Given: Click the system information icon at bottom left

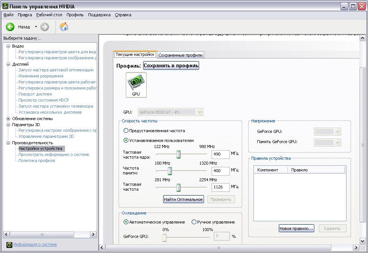Looking at the screenshot, I should pos(9,245).
